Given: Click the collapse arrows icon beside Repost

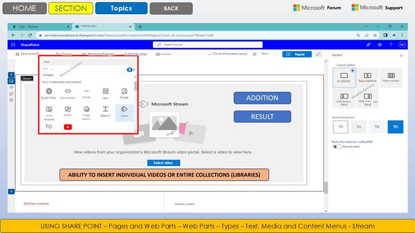Looking at the screenshot, I should tap(318, 54).
